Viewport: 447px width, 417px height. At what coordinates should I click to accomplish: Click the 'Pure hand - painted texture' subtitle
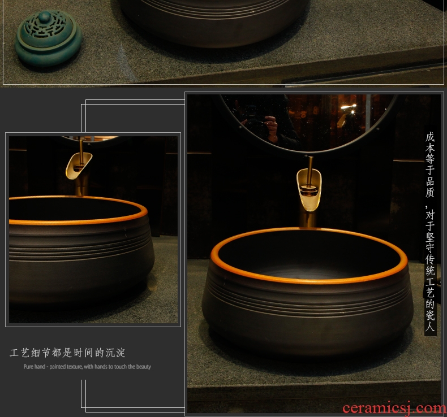87,367
